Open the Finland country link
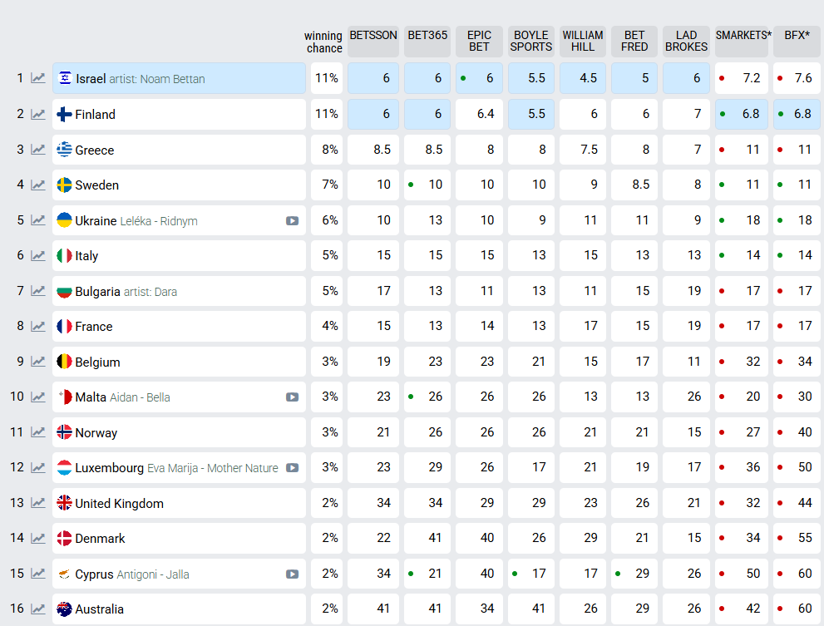Image resolution: width=824 pixels, height=626 pixels. coord(95,115)
